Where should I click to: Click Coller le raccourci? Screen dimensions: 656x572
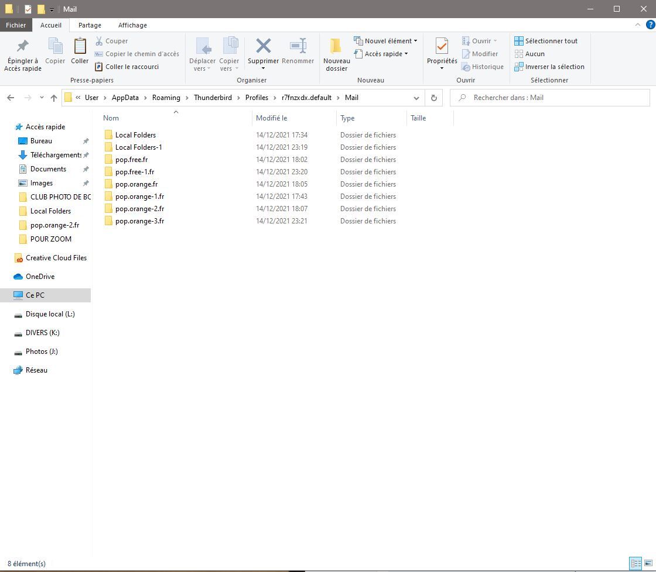(127, 67)
